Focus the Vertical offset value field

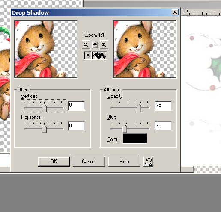click(x=76, y=106)
